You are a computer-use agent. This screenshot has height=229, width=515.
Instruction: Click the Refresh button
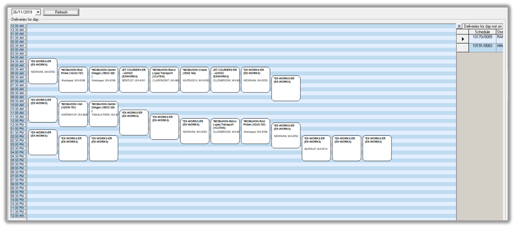[x=61, y=12]
